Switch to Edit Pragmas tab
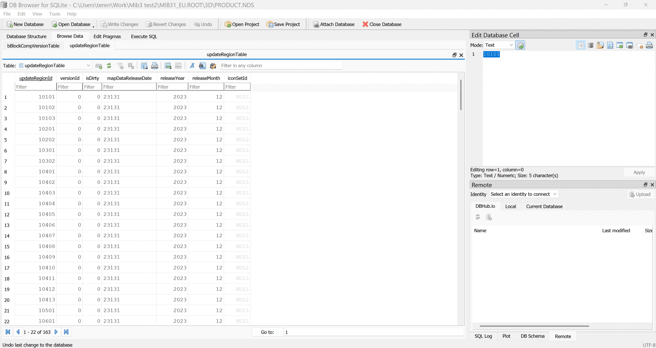Screen dimensions: 656x348 (x=107, y=37)
